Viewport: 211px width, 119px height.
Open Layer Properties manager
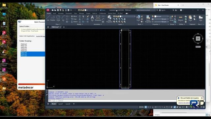click(x=109, y=19)
